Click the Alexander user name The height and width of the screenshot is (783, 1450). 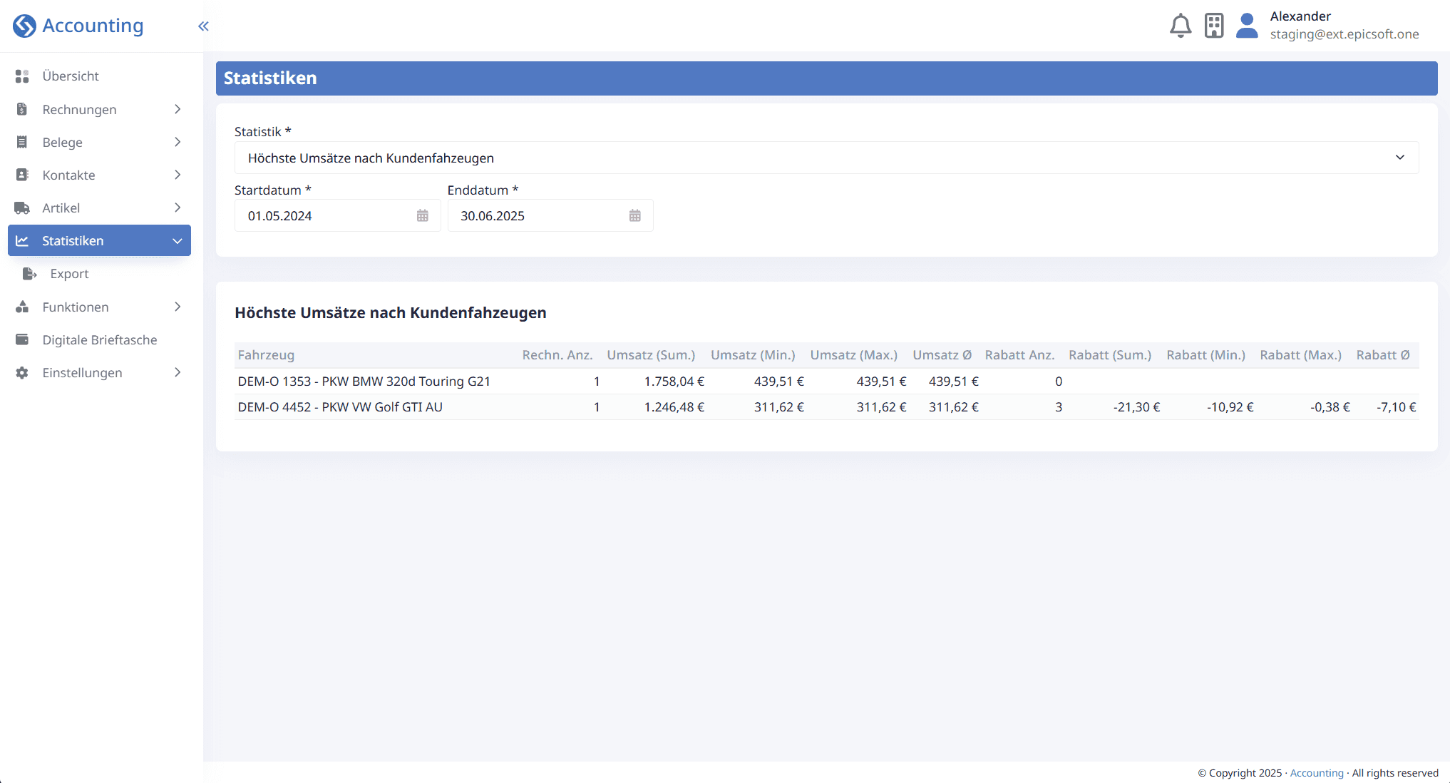(1300, 16)
